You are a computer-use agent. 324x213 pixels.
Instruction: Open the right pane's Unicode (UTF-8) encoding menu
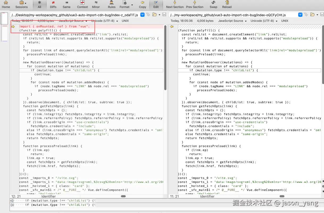[264, 21]
